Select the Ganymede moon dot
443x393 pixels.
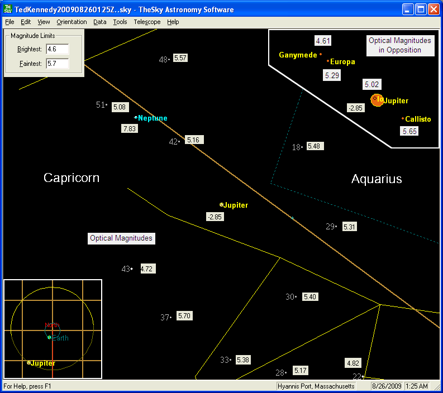(321, 55)
